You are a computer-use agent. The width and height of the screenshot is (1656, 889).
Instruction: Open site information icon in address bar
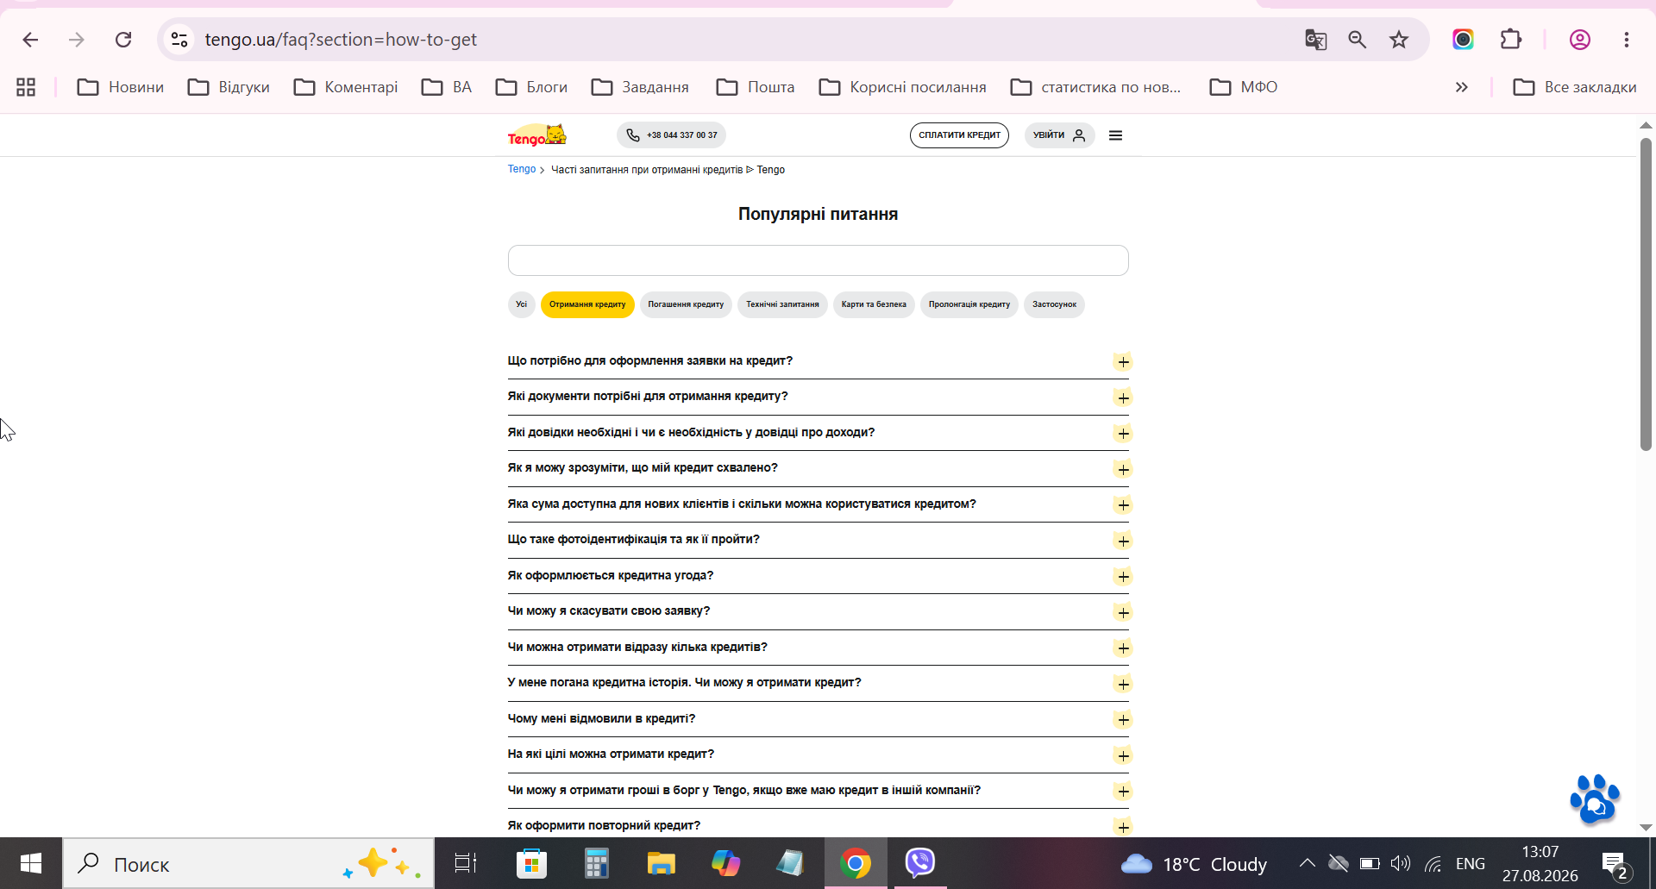coord(179,40)
